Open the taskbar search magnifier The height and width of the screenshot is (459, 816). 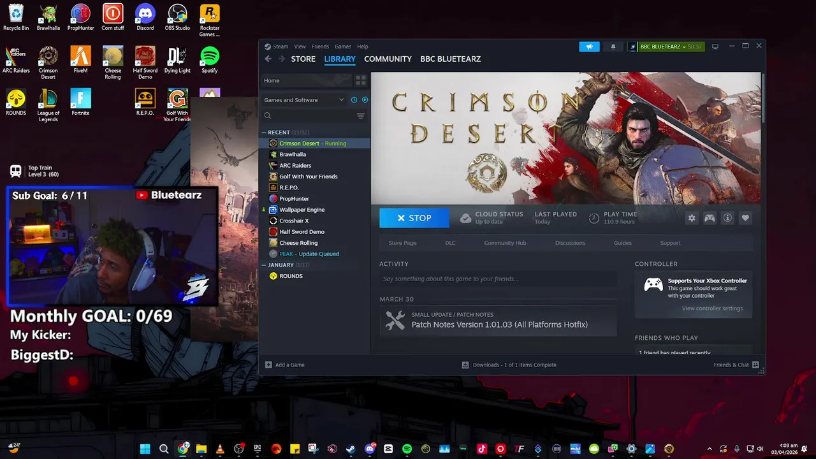pos(164,449)
